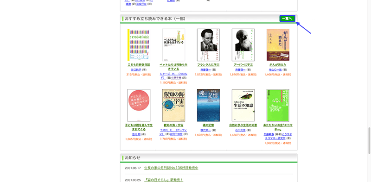Follow the 自然に学ぶ生活の知恵 title link
The image size is (371, 182).
(x=243, y=126)
